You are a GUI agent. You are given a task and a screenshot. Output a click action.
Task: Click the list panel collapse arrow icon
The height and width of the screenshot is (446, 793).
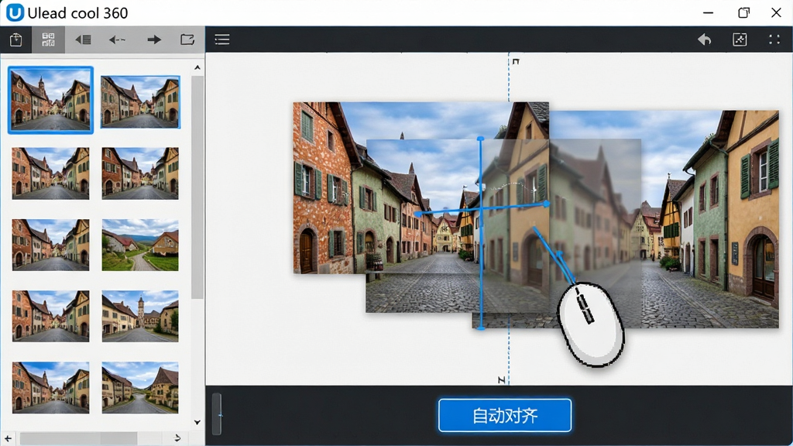point(83,39)
